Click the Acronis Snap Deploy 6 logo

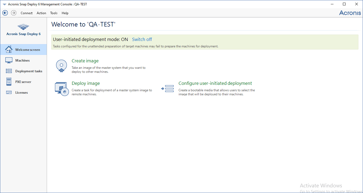tap(23, 27)
